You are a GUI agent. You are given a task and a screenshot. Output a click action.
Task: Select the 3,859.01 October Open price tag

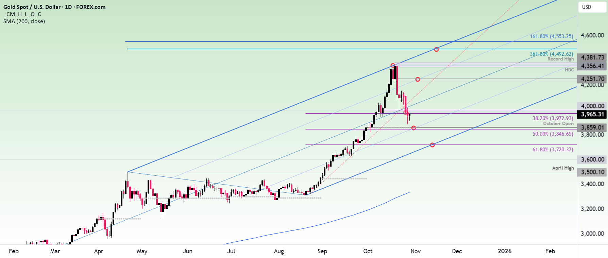tap(592, 127)
